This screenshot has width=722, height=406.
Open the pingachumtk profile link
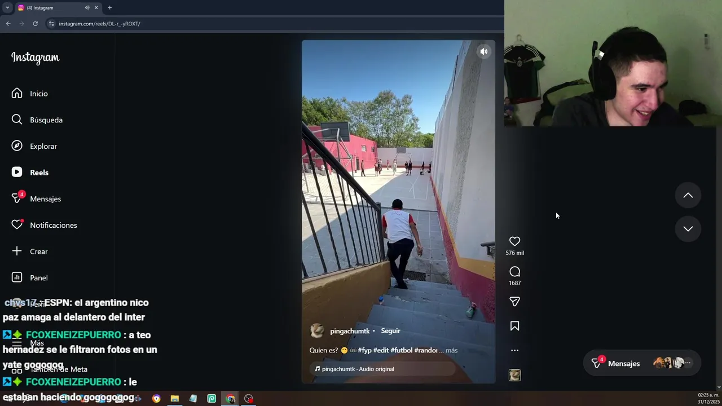(x=350, y=331)
